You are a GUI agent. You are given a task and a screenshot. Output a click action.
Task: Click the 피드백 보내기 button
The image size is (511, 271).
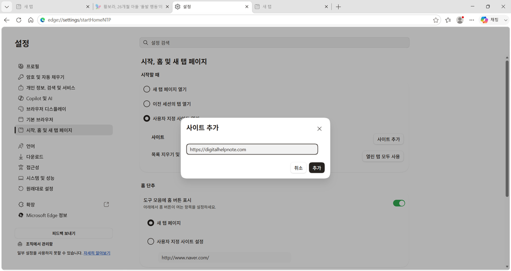point(63,233)
